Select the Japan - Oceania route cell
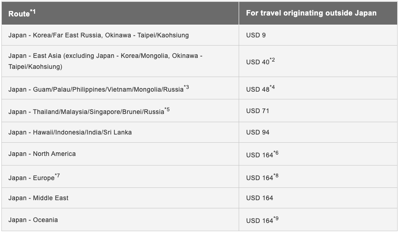Screen dimensions: 399x233 point(33,220)
